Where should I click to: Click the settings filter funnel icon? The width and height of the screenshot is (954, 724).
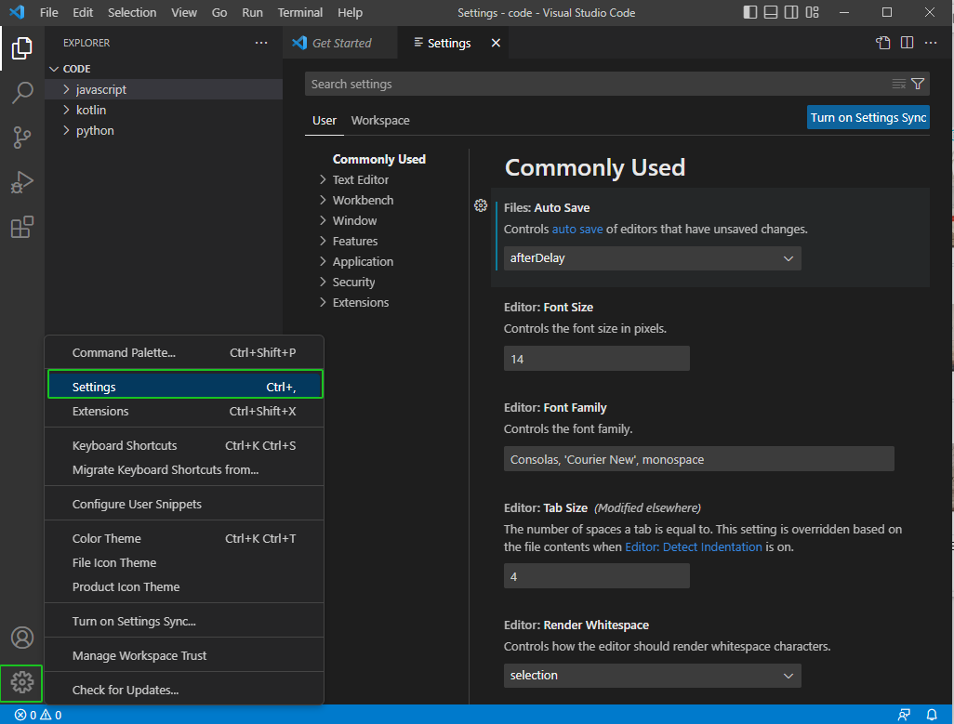point(918,84)
